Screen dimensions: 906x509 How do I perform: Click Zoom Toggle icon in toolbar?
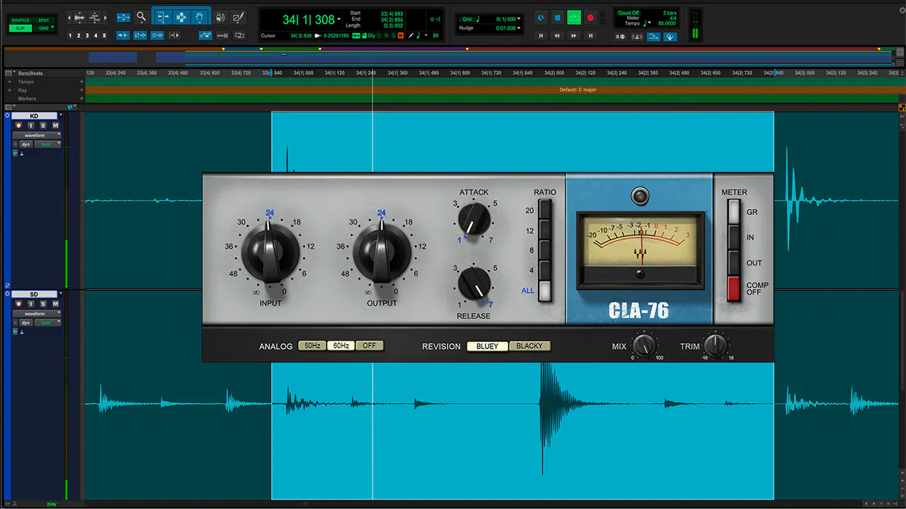[123, 17]
